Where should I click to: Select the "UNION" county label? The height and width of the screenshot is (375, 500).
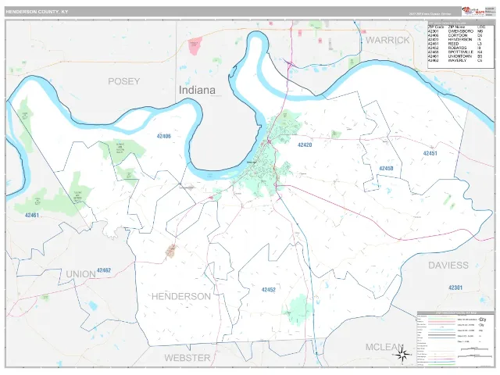80,274
